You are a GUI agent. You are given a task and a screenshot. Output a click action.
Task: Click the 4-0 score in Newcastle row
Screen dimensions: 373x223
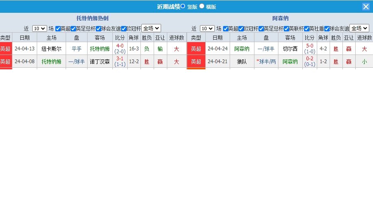pyautogui.click(x=120, y=46)
